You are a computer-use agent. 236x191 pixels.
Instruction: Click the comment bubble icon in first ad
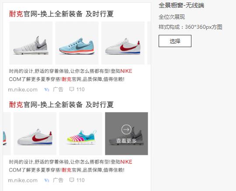(72, 89)
